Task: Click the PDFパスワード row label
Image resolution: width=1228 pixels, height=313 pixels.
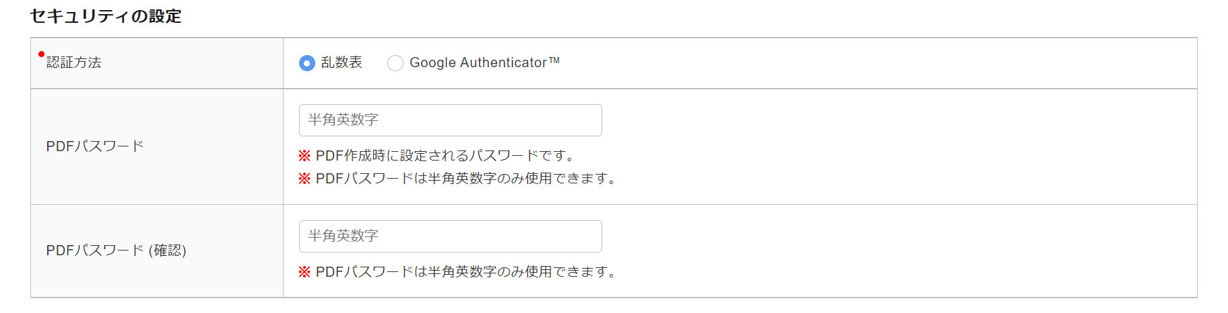Action: [95, 146]
